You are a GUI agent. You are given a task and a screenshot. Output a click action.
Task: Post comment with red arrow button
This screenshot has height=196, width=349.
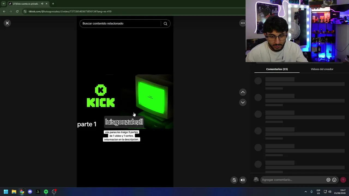(x=343, y=180)
